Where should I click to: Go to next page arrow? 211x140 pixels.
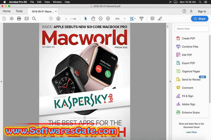pos(58,19)
